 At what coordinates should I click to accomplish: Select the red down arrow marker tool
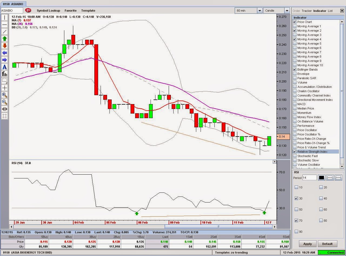tap(5, 46)
